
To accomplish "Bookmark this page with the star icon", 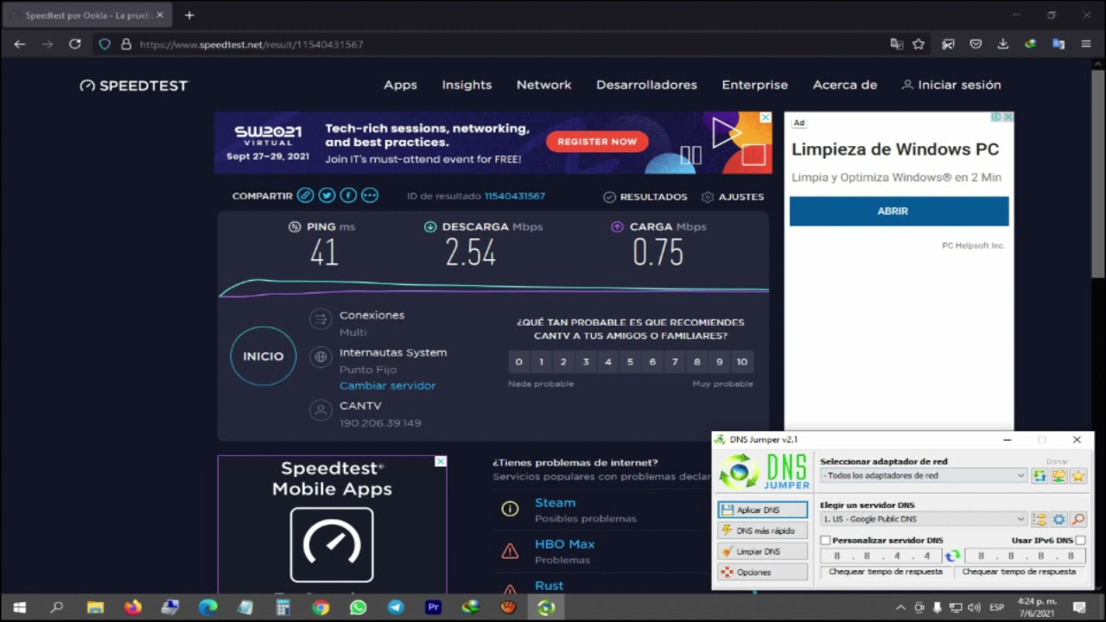I will point(918,44).
